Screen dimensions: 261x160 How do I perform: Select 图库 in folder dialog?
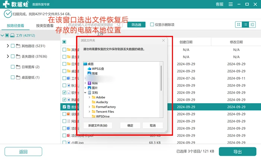(x=95, y=73)
